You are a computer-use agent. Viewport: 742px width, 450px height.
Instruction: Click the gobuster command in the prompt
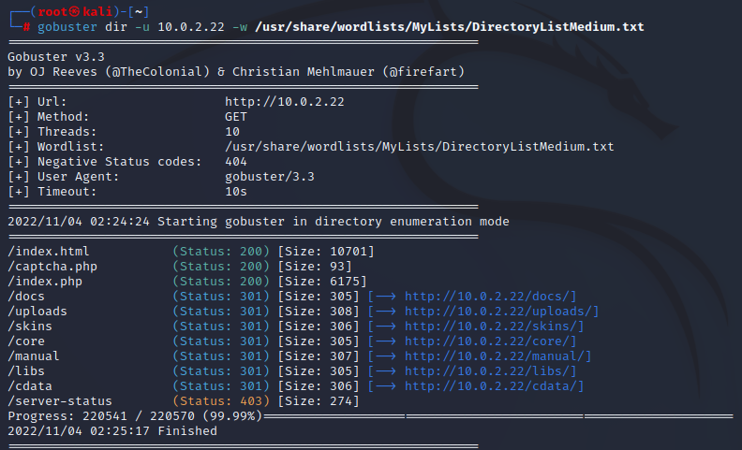coord(67,27)
